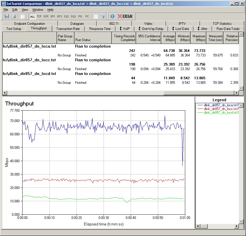Screen dimensions: 246x236
Task: Select the TCP filter toolbar button
Action: (x=39, y=17)
